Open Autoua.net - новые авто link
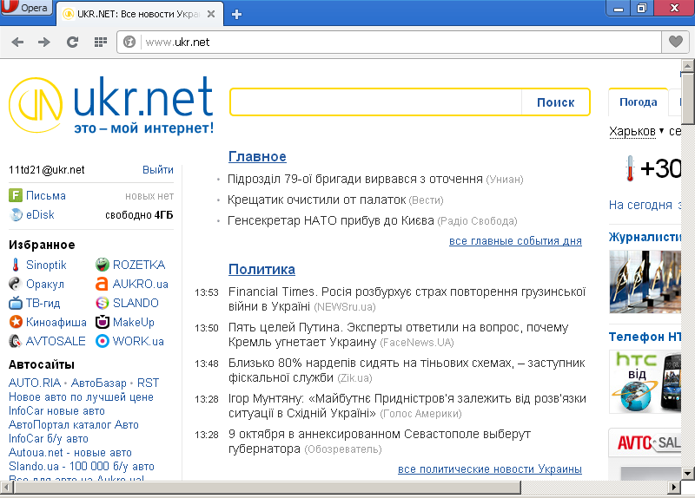695x498 pixels. pyautogui.click(x=70, y=452)
